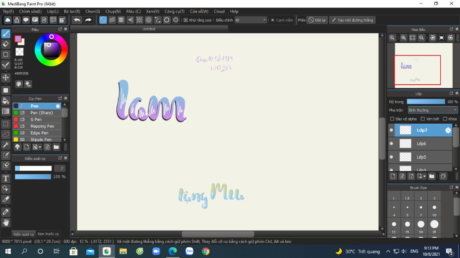Choose the G Pen brush
Viewport: 460px width, 258px height.
click(x=37, y=119)
